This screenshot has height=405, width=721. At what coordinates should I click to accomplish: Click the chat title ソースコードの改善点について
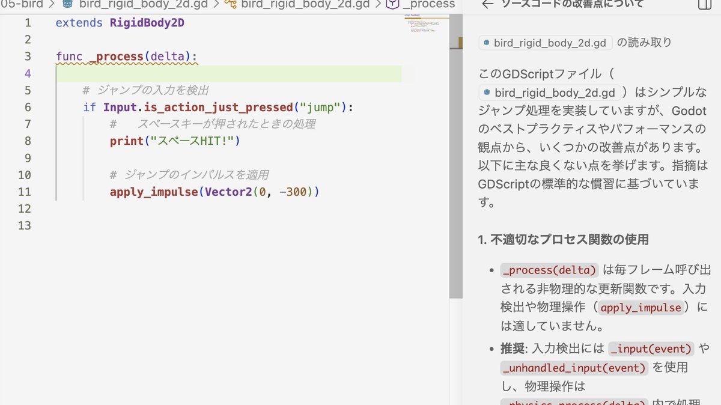(x=572, y=4)
